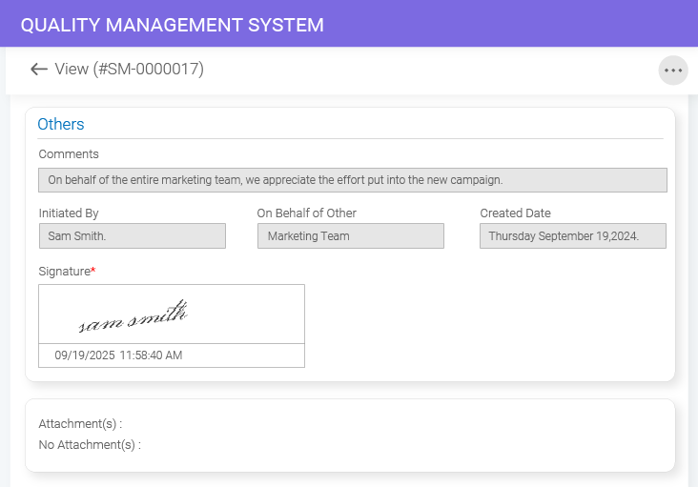698x487 pixels.
Task: Open the three-dots more options menu
Action: click(673, 71)
